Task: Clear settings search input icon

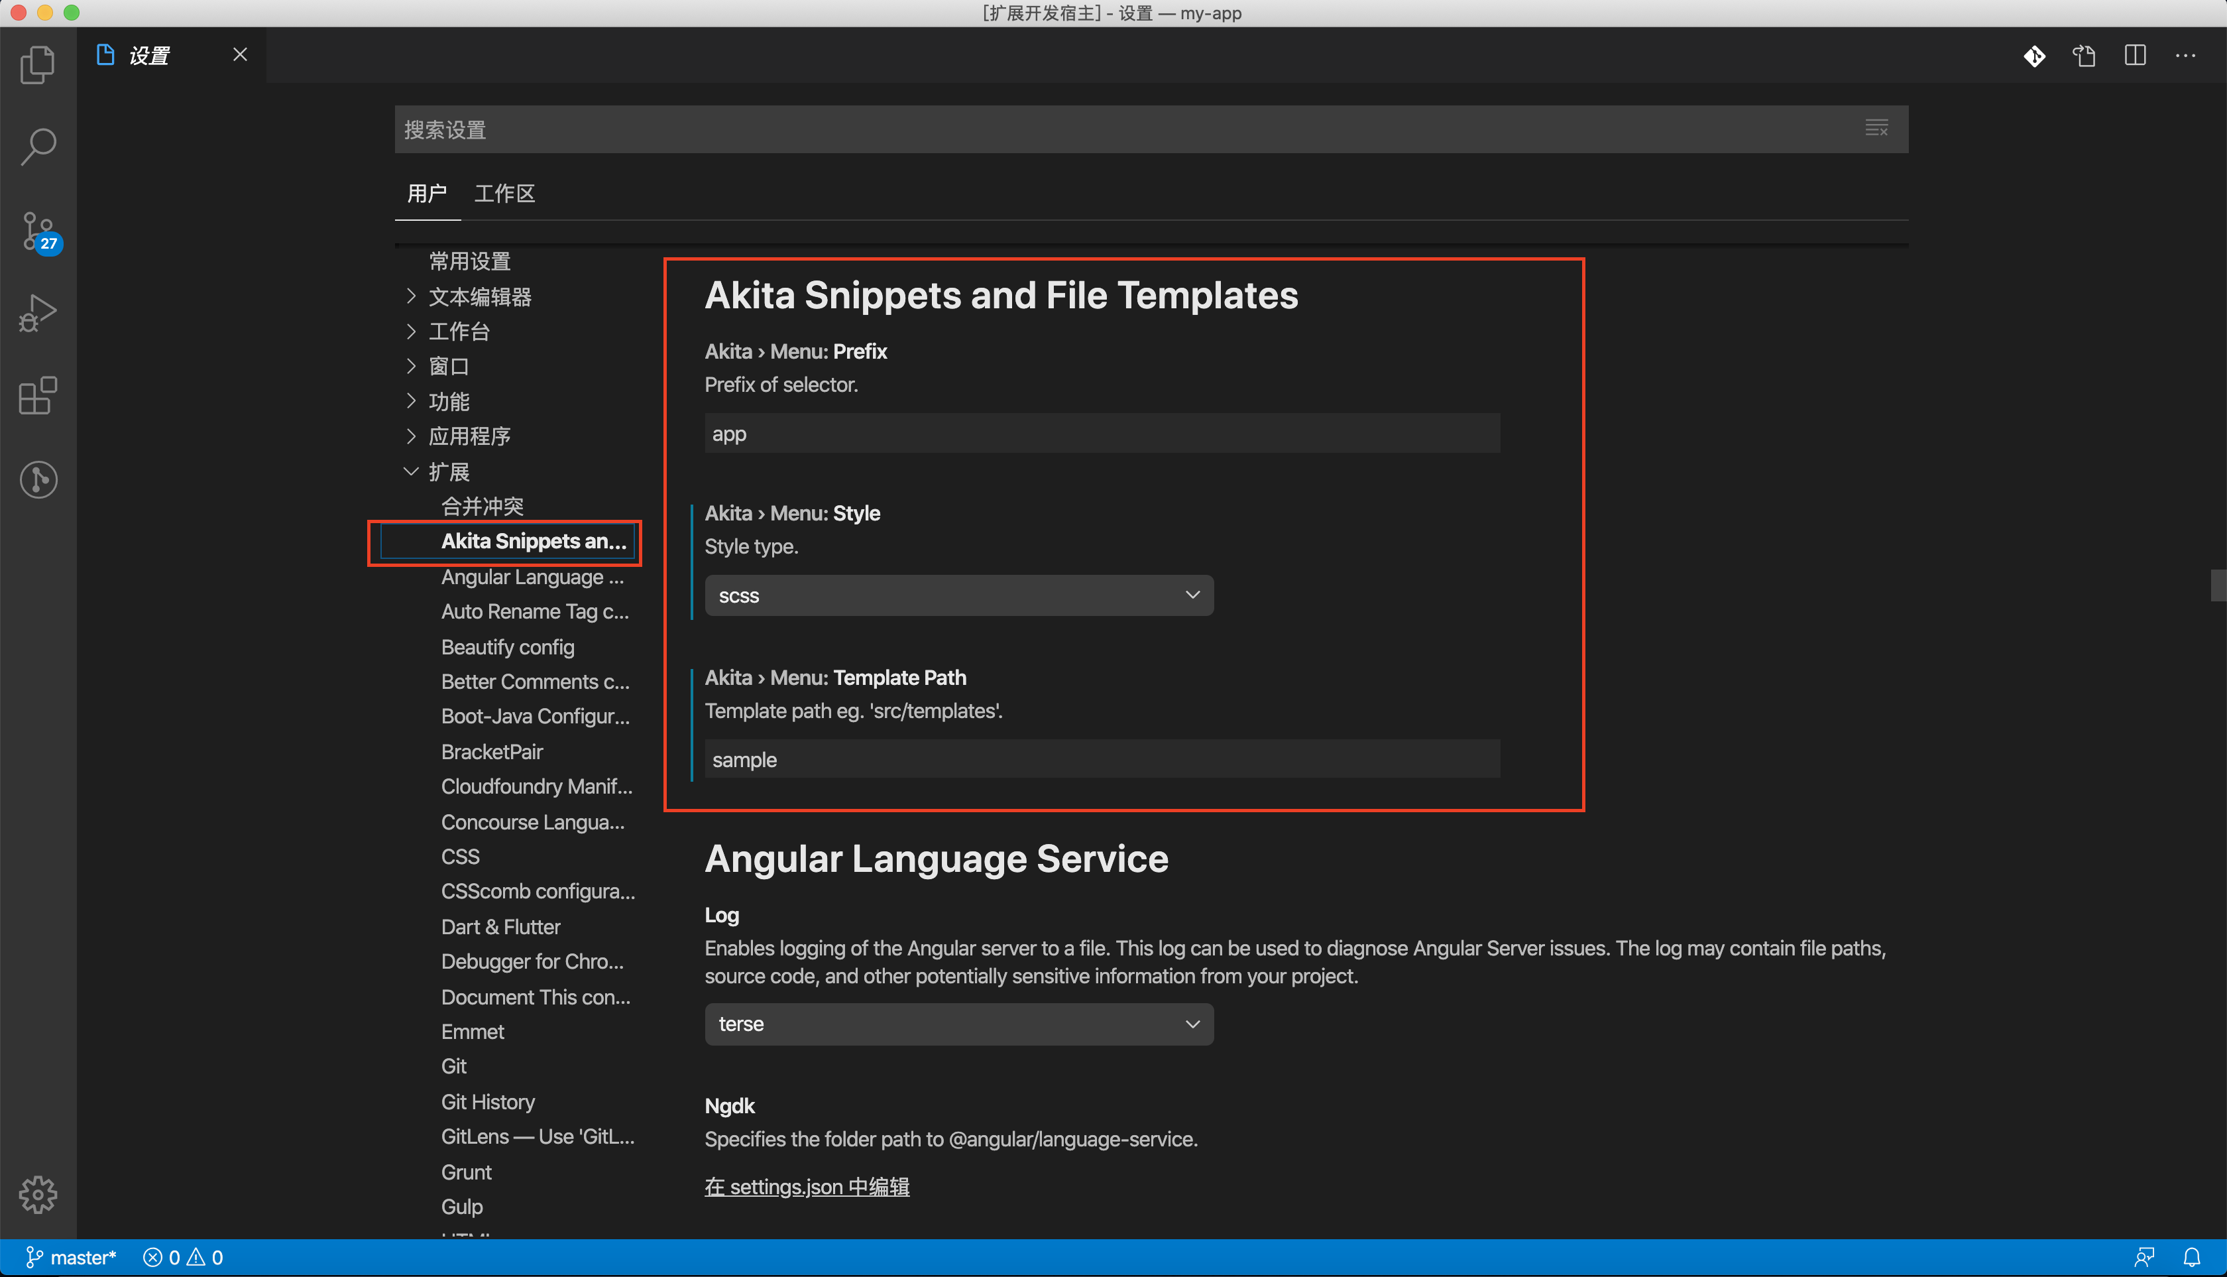Action: (1876, 129)
